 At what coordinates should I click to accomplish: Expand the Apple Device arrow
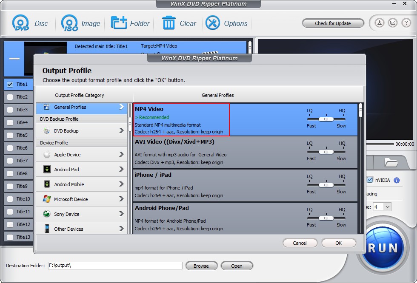tap(121, 154)
